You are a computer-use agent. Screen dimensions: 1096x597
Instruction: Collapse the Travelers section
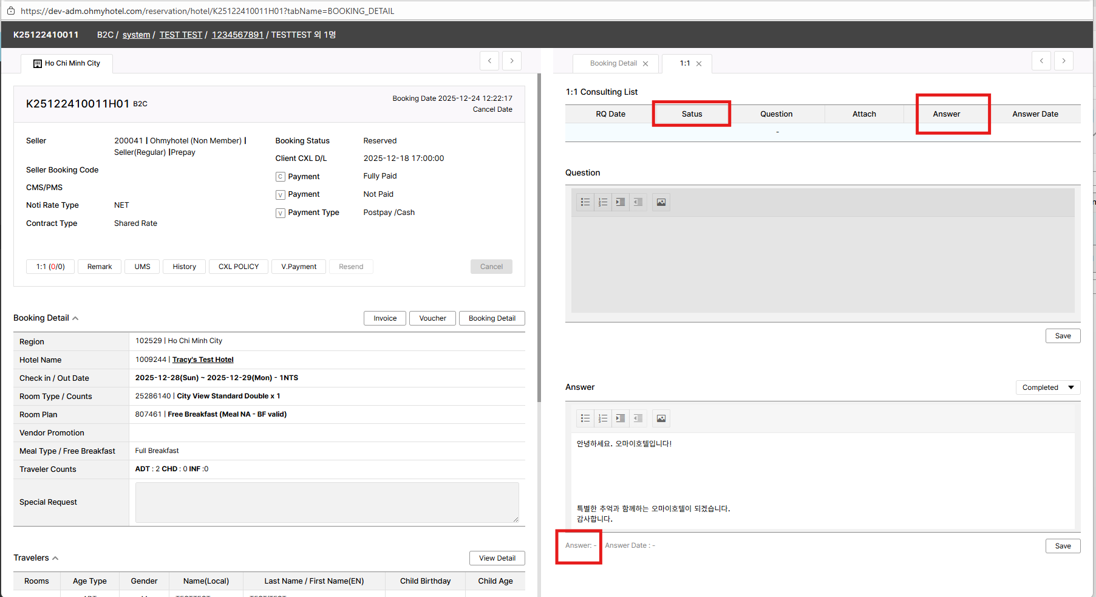(x=55, y=558)
